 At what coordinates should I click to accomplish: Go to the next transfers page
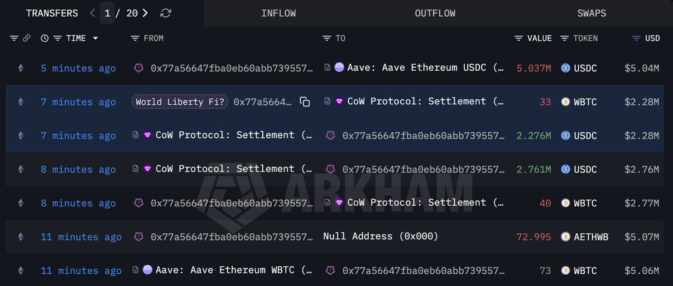coord(145,13)
